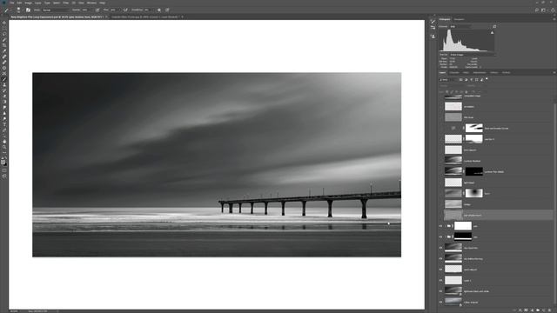557x313 pixels.
Task: Click the search icon in options bar
Action: 537,10
